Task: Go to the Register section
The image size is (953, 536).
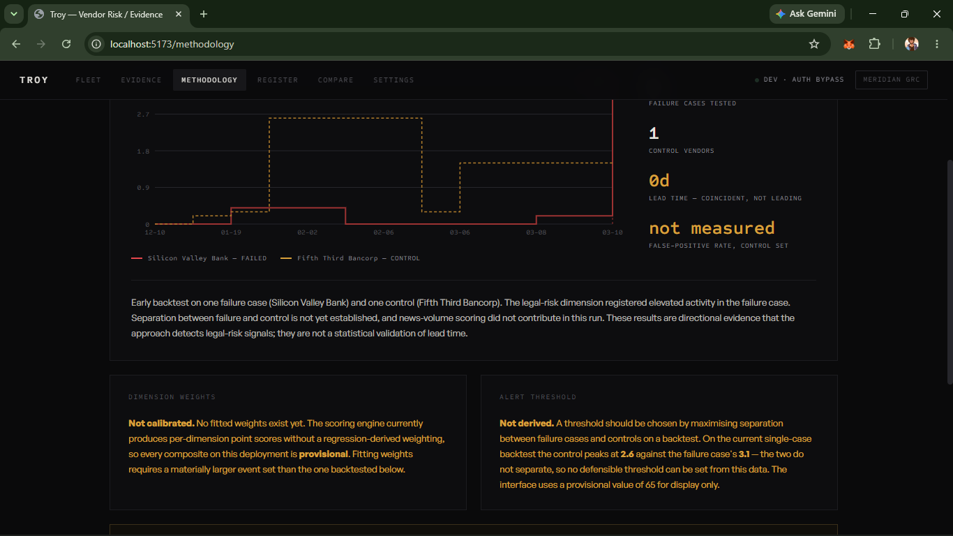Action: point(278,80)
